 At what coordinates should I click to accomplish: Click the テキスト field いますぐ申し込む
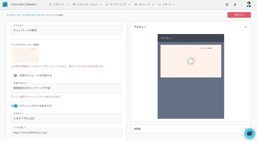pyautogui.click(x=66, y=118)
